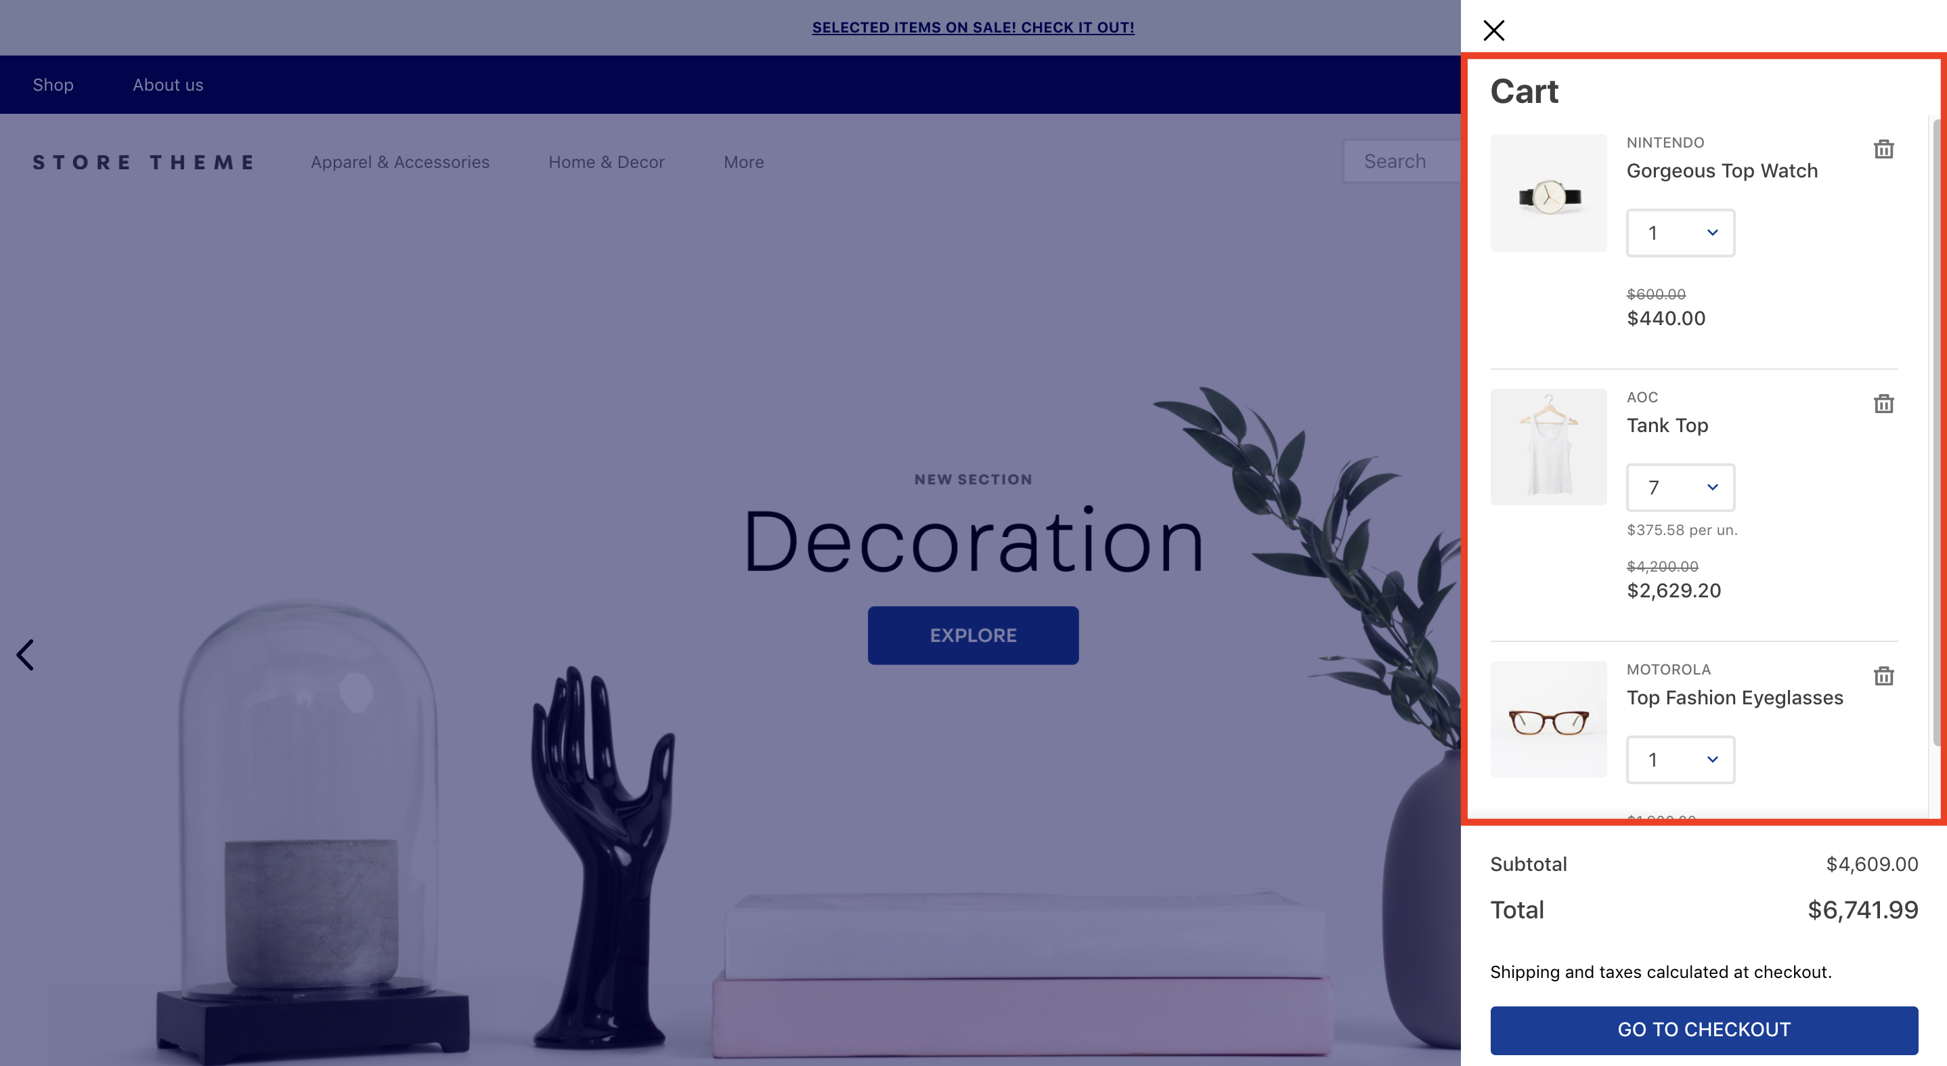
Task: Click the delete icon for Tank Top
Action: (x=1884, y=404)
